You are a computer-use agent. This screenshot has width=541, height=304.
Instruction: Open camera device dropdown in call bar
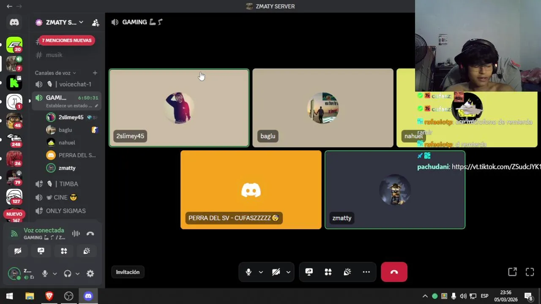(288, 272)
